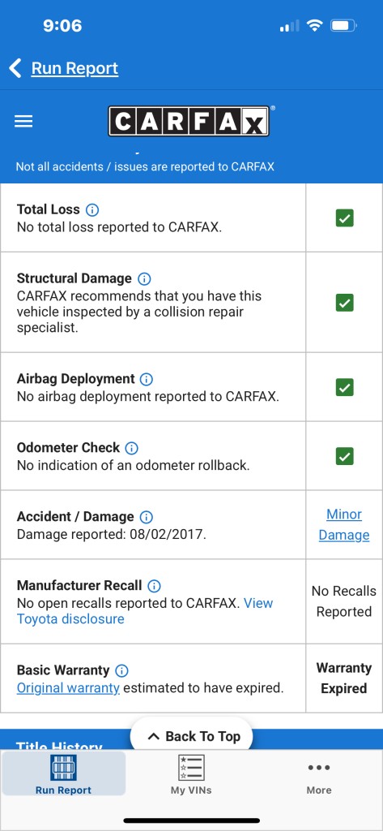
Task: Open View Toyota disclosure link
Action: [x=145, y=611]
